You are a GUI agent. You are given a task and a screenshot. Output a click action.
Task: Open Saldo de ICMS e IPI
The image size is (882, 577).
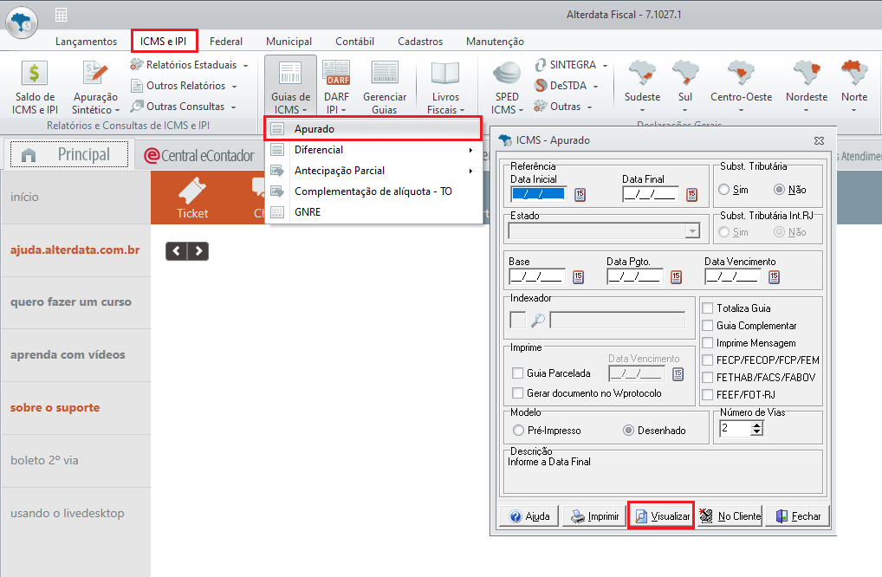click(35, 88)
